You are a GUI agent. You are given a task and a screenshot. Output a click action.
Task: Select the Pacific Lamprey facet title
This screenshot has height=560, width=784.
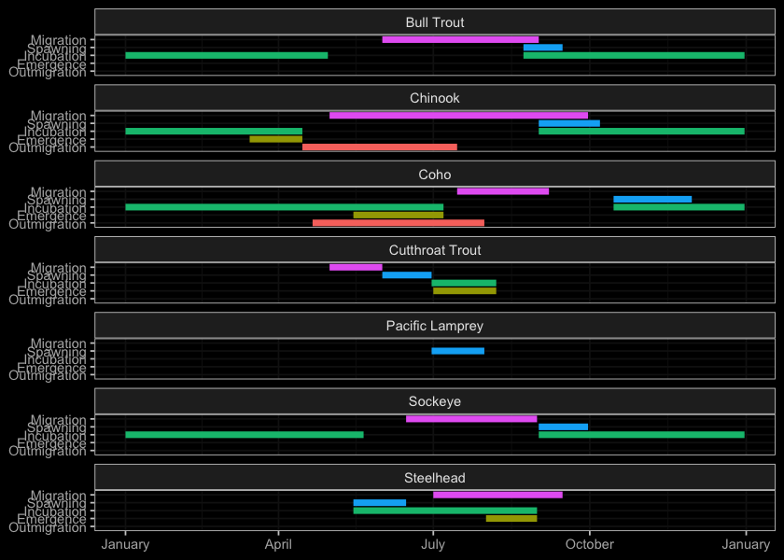[434, 326]
